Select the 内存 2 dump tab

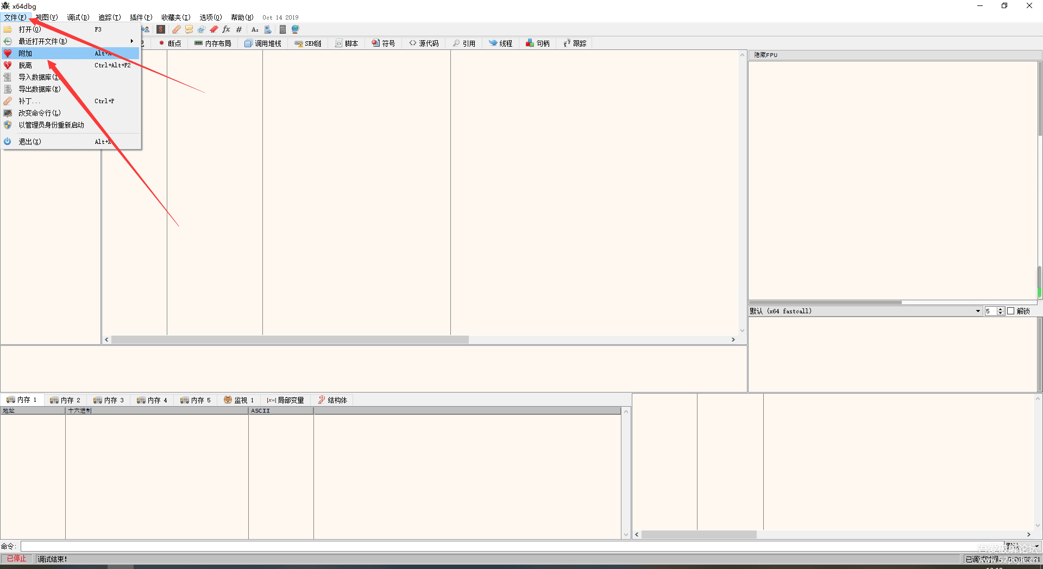pos(65,400)
